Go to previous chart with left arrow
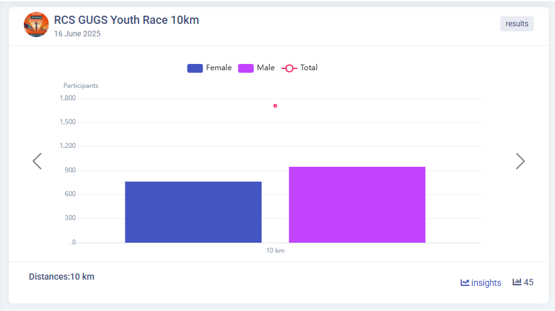 pos(37,161)
